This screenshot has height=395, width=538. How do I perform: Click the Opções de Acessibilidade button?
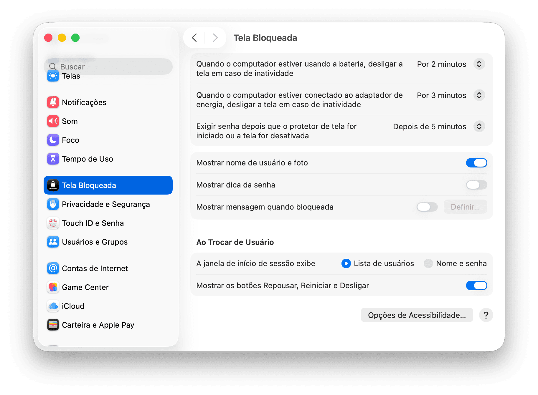click(x=417, y=315)
